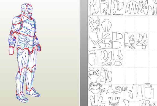Click the short wide trapezoid pattern piece
The image size is (157, 106).
point(118,64)
